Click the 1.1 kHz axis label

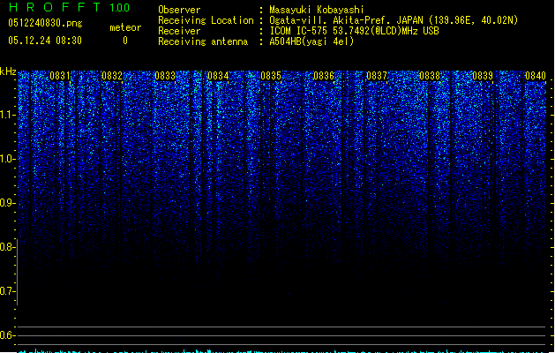(7, 115)
